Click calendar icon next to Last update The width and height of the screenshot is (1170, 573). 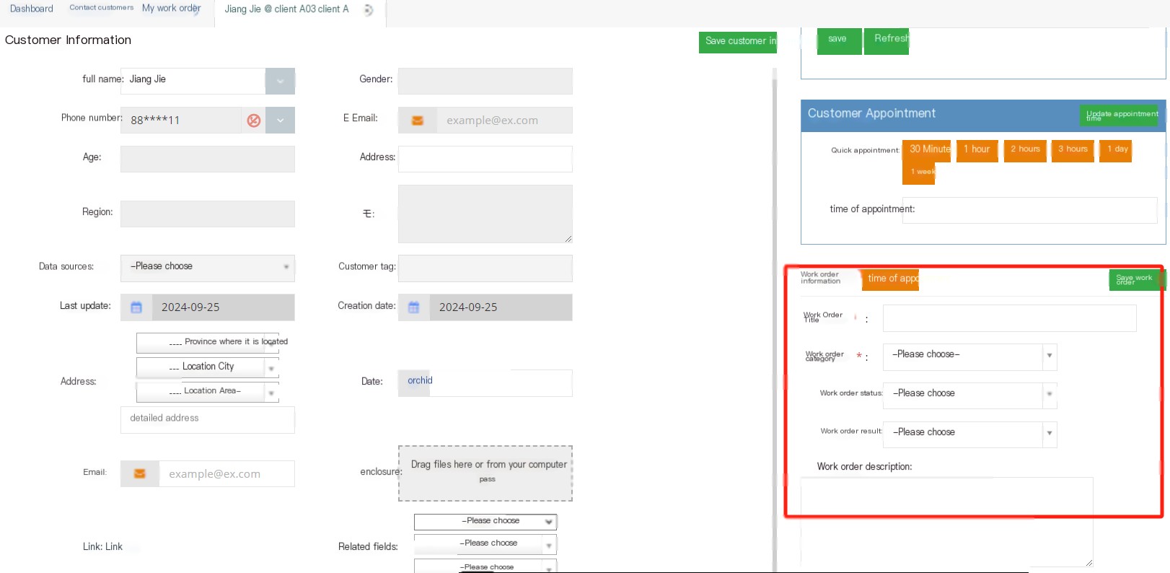(x=136, y=307)
